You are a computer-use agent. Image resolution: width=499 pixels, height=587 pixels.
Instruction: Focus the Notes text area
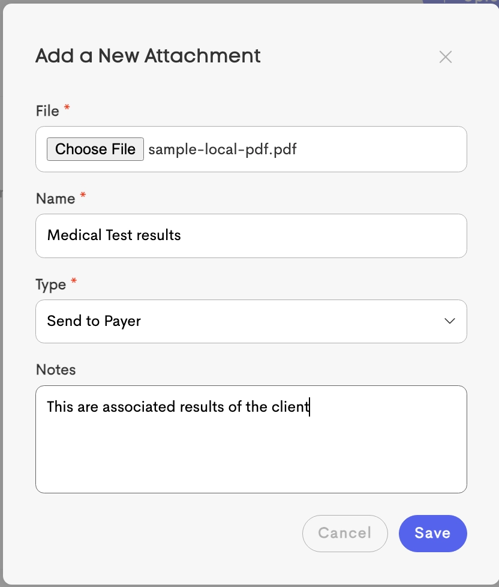tap(251, 444)
